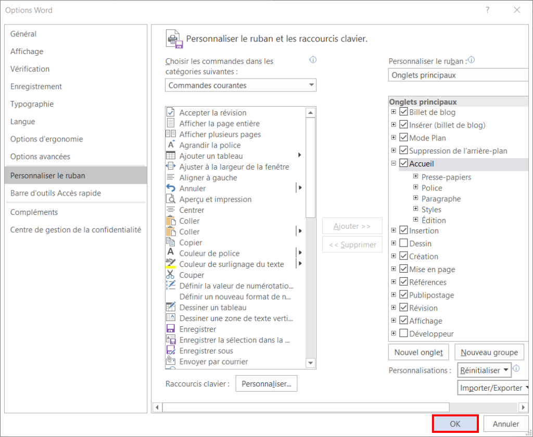Click the Enregistrer floppy disk icon
The height and width of the screenshot is (437, 533).
click(x=171, y=329)
